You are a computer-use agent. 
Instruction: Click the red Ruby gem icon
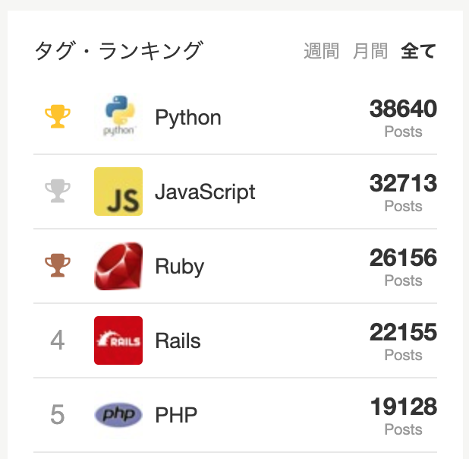pos(118,266)
